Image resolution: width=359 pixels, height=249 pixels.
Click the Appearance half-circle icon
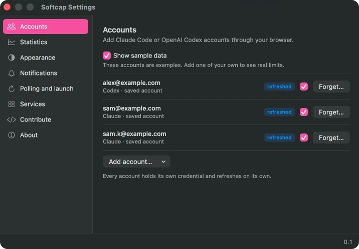12,57
